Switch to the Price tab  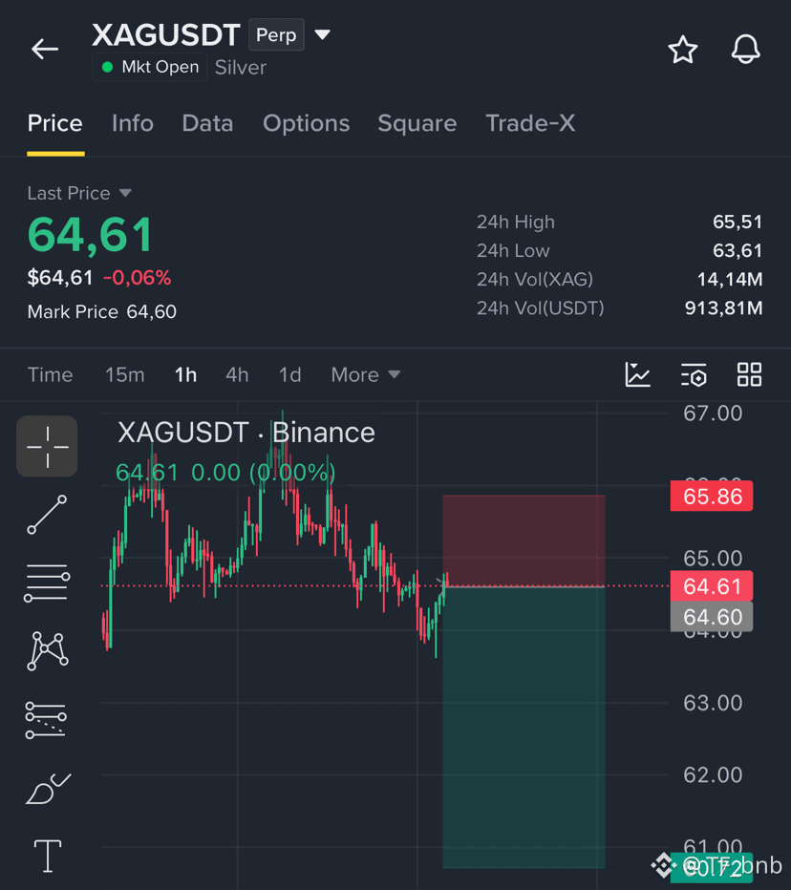point(55,123)
